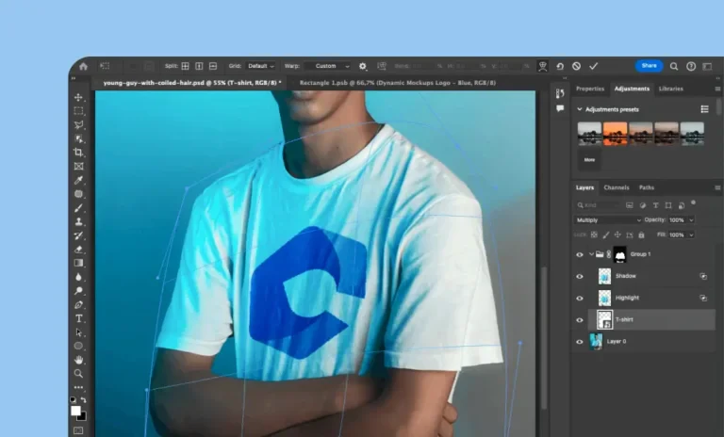
Task: Select the Object Selection tool
Action: click(x=78, y=138)
